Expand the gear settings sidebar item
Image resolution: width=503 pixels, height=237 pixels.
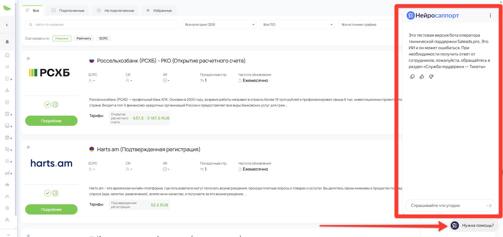pos(9,161)
